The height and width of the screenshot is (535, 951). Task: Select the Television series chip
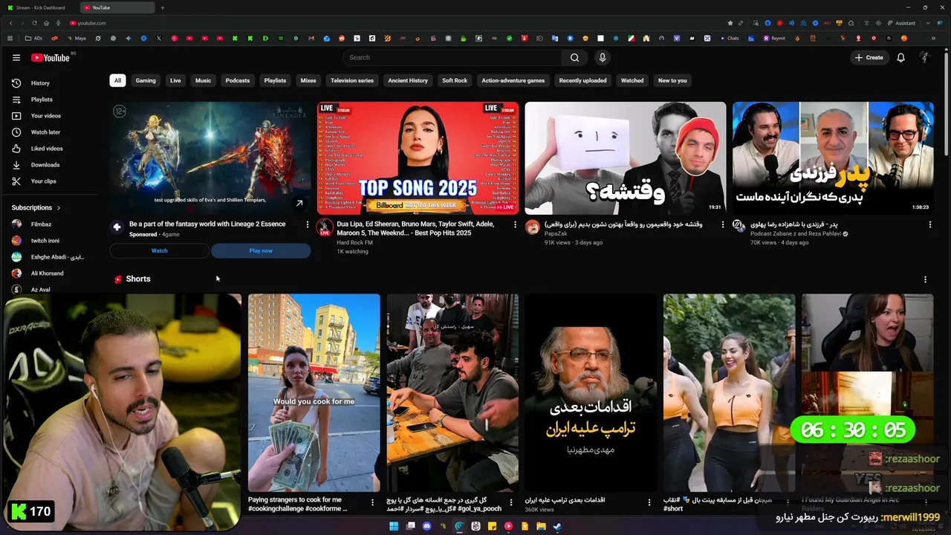[352, 80]
